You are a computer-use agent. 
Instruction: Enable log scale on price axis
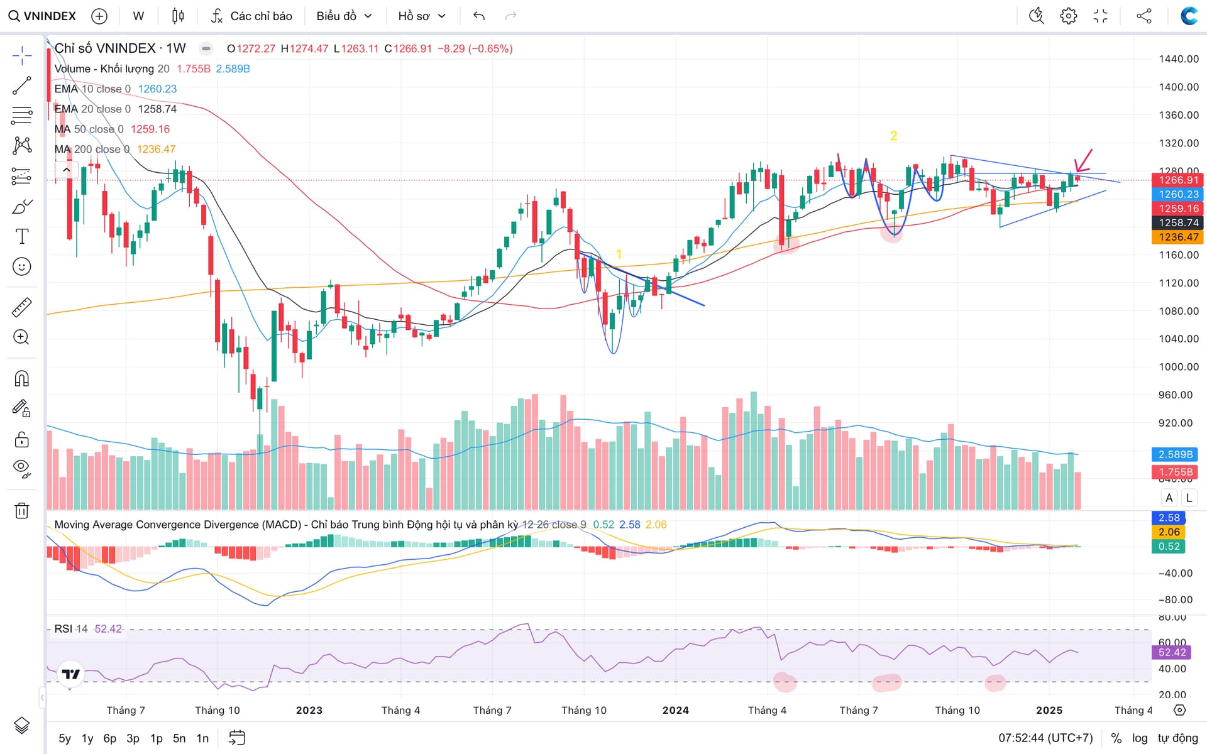(1140, 738)
